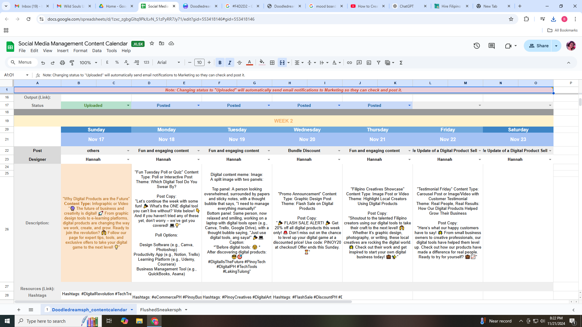Screen dimensions: 582x327
Task: Click the paint format roller icon
Action: pos(72,63)
